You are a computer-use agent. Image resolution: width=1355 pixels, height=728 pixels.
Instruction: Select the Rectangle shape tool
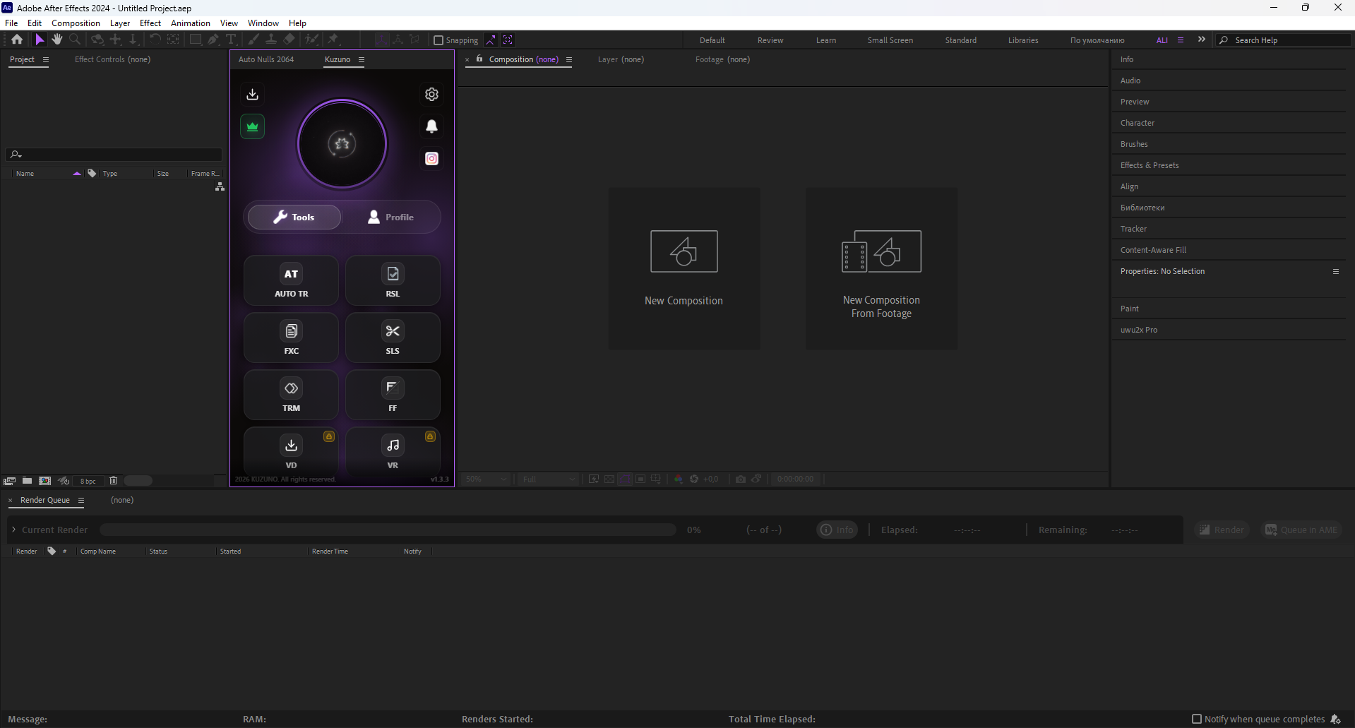click(x=196, y=40)
